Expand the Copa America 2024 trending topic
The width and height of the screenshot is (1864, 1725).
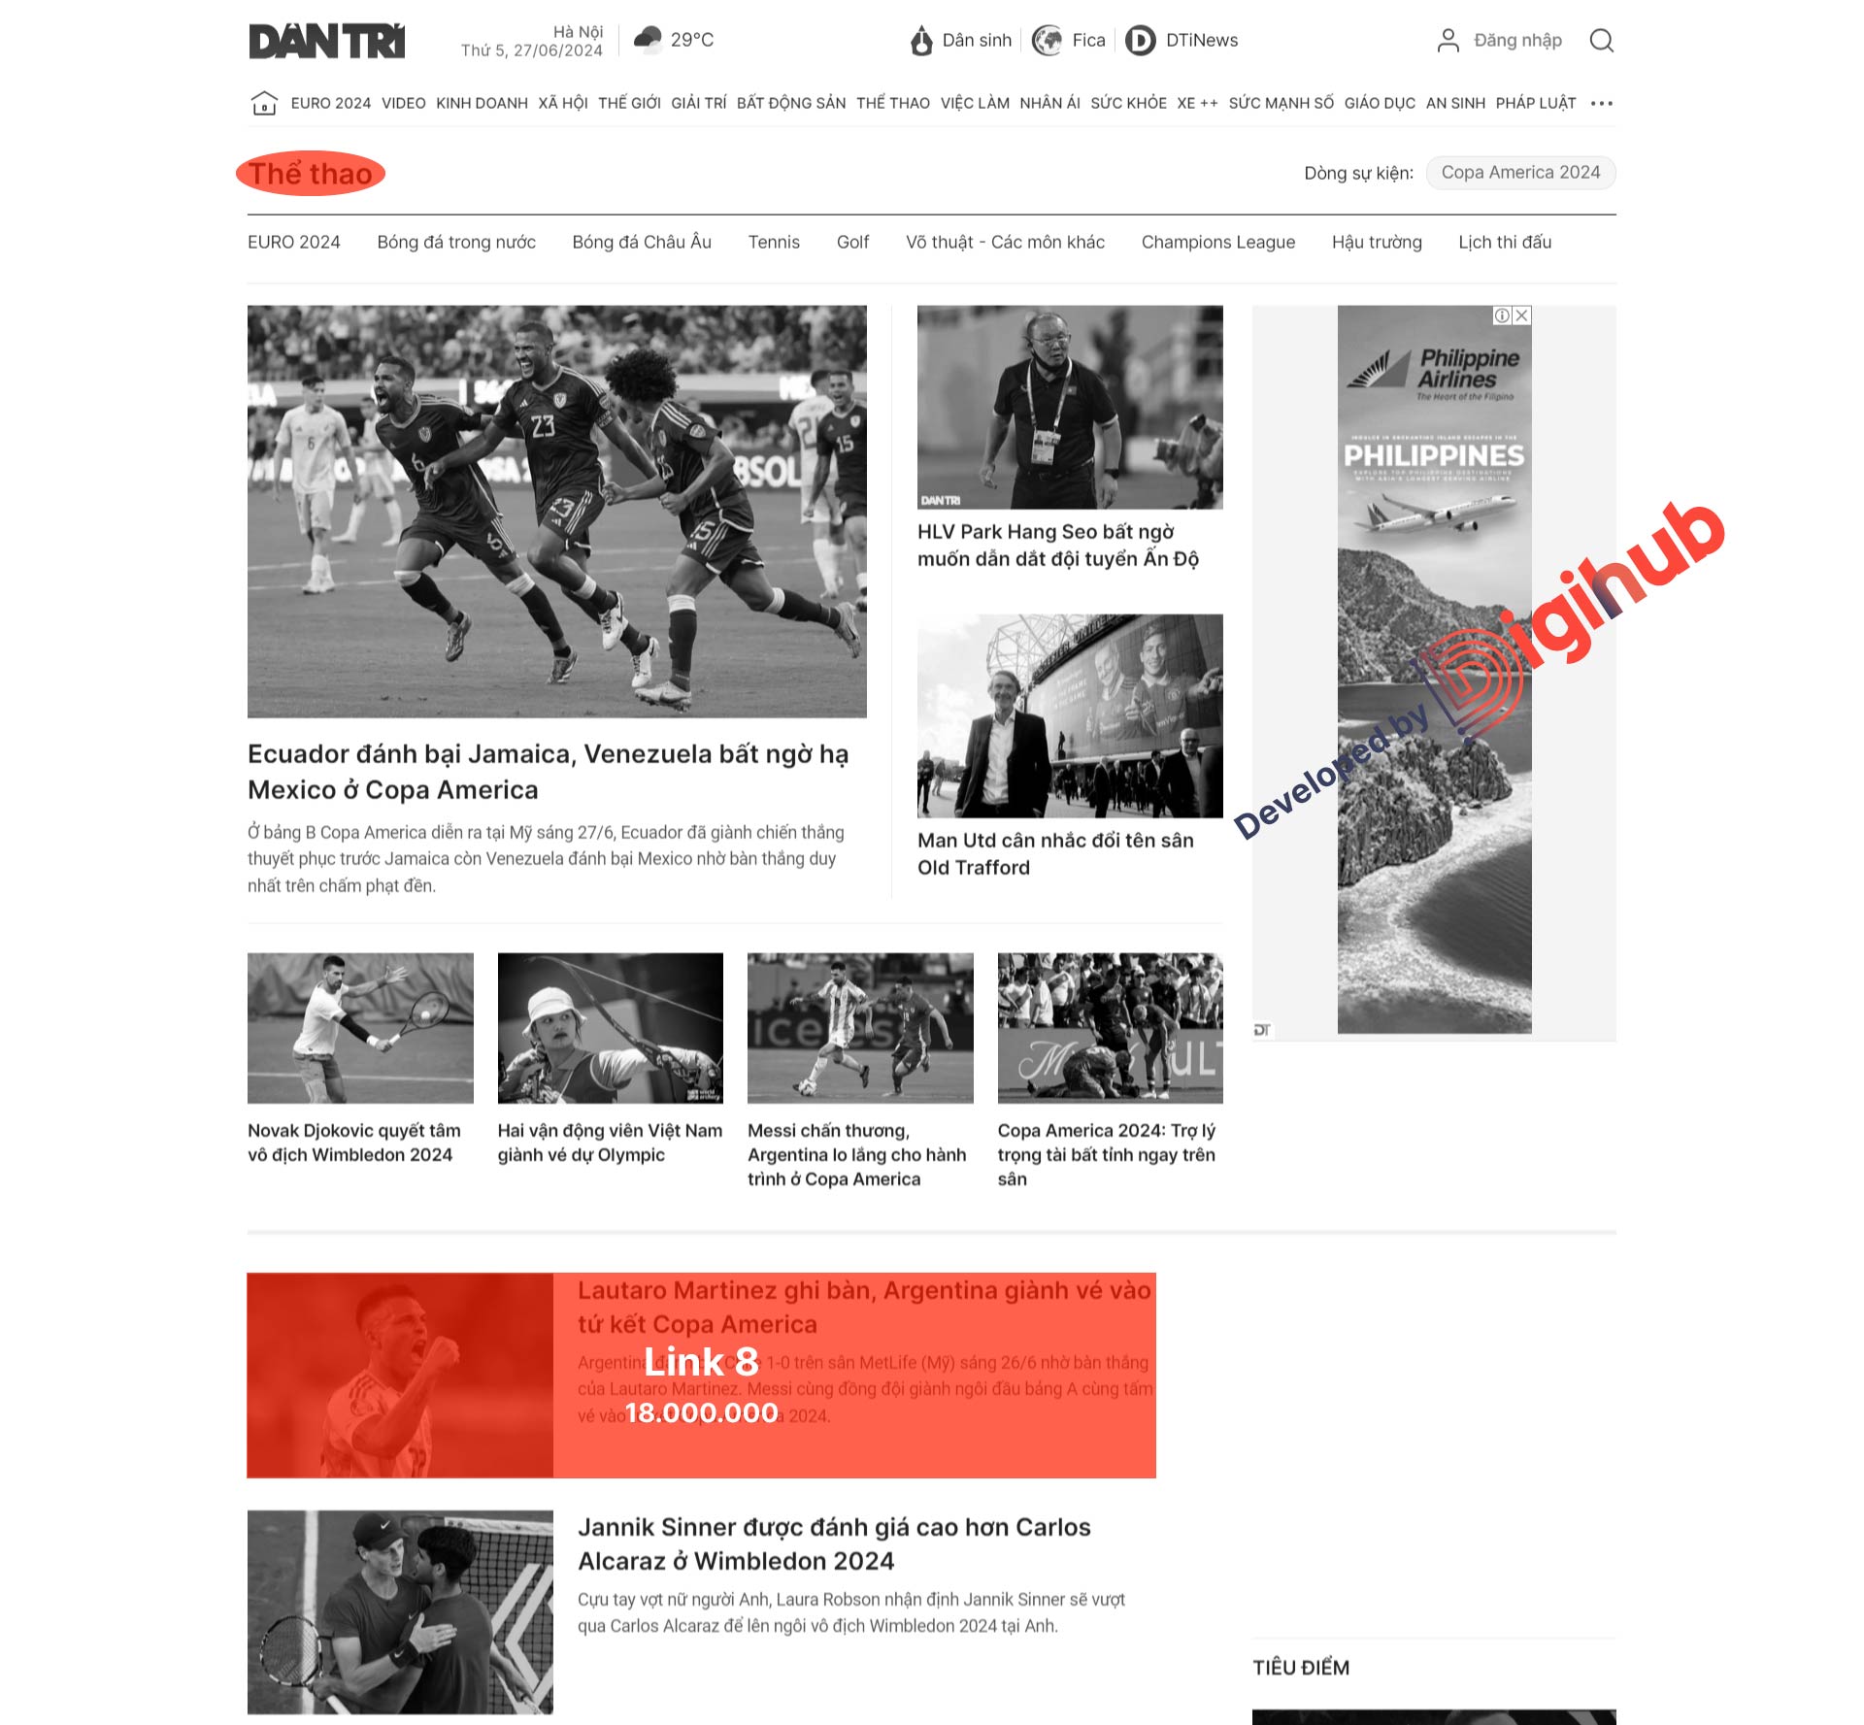(1518, 171)
